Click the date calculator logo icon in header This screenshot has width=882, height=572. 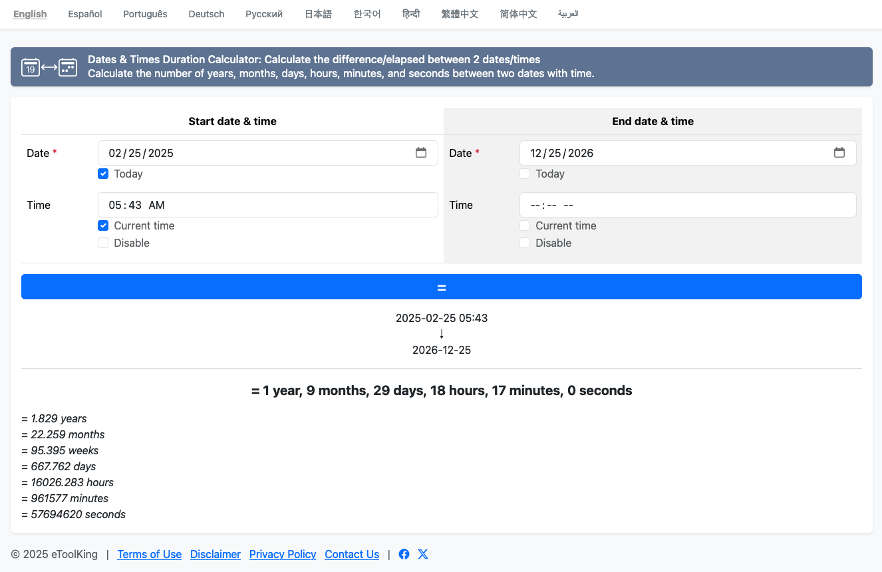click(x=49, y=67)
